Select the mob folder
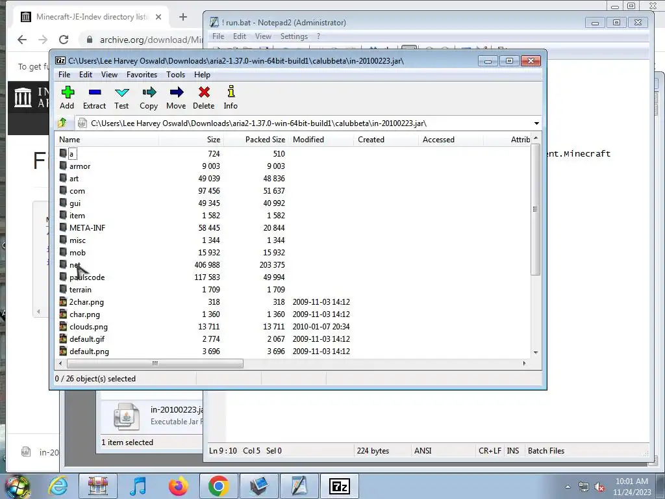The image size is (665, 499). [78, 253]
